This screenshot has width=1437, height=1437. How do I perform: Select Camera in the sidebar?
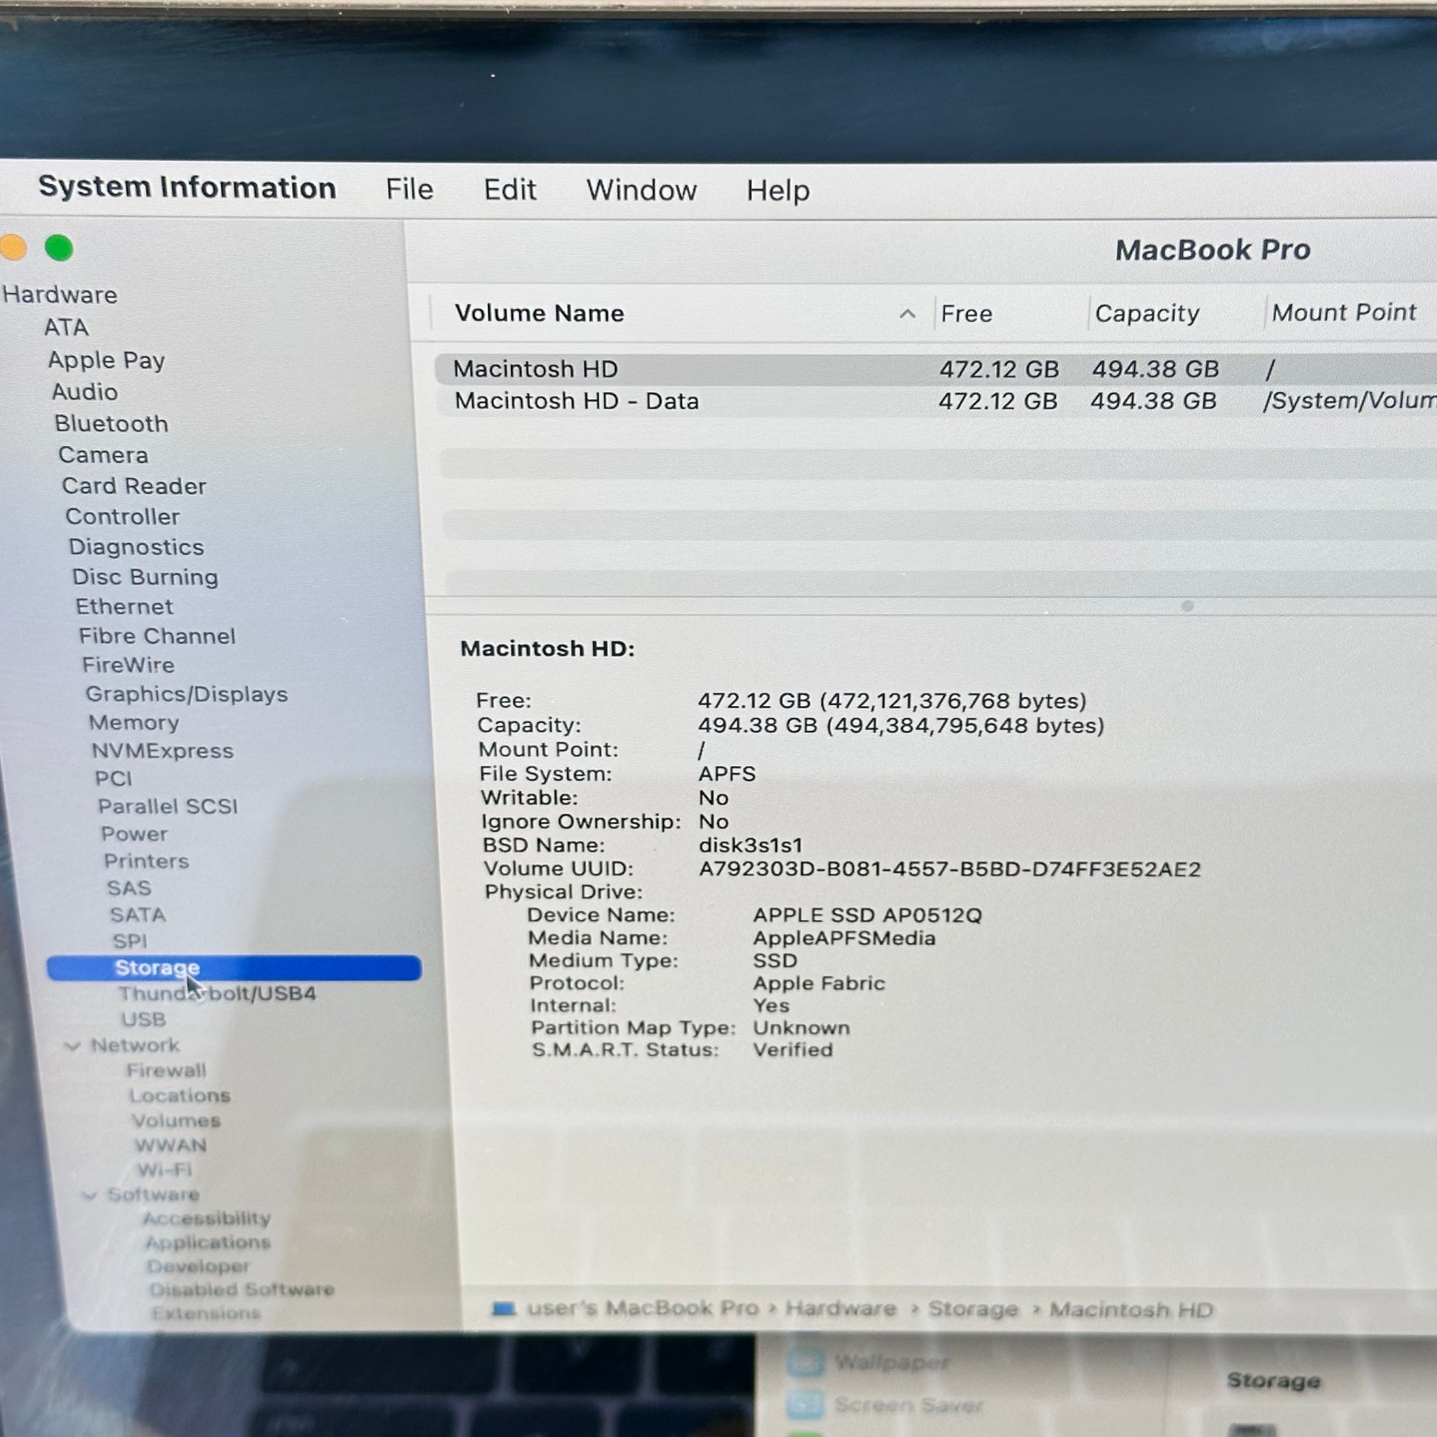coord(103,454)
